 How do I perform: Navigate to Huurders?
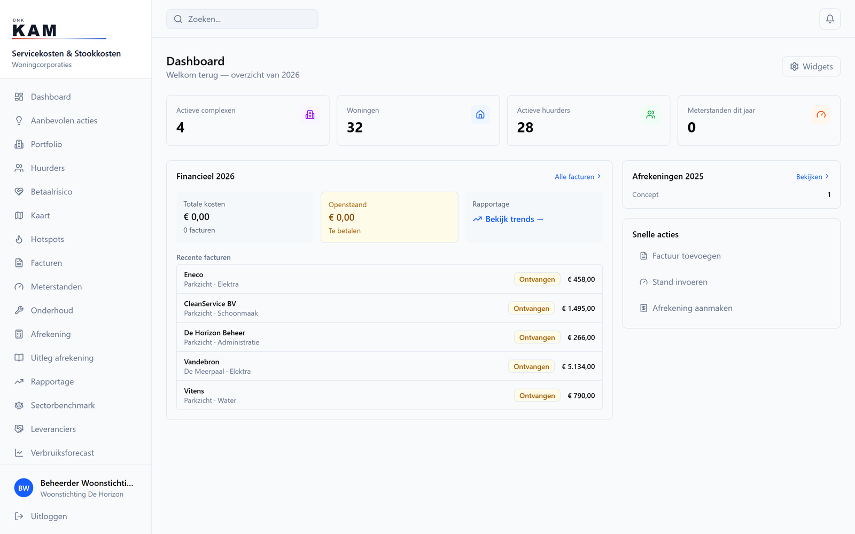76,168
